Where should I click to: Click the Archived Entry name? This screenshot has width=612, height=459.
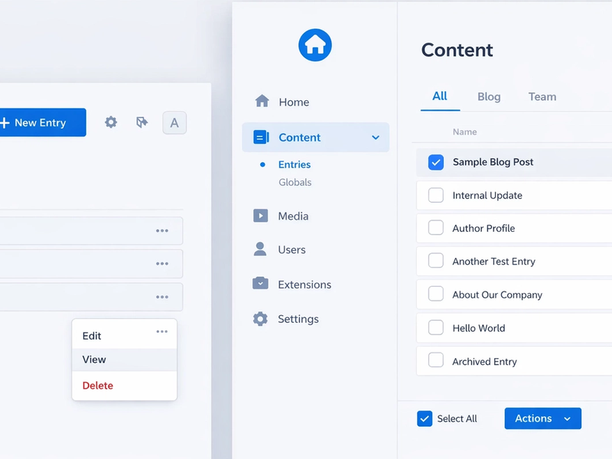[484, 361]
